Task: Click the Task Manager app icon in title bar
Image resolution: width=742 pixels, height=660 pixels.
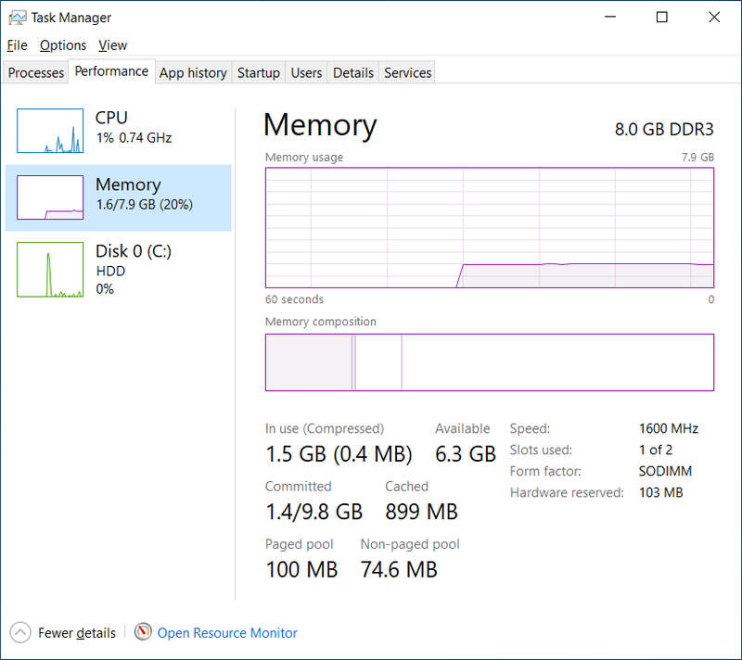Action: point(18,18)
